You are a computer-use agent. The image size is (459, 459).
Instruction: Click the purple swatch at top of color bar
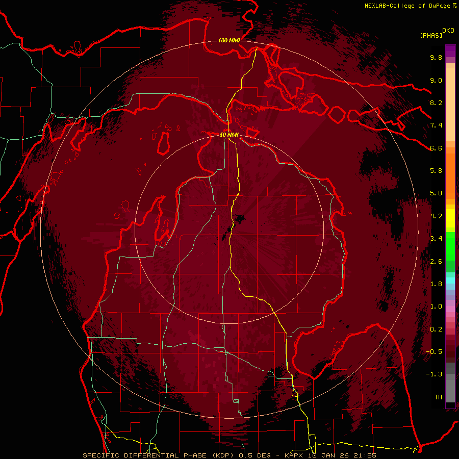tap(450, 51)
